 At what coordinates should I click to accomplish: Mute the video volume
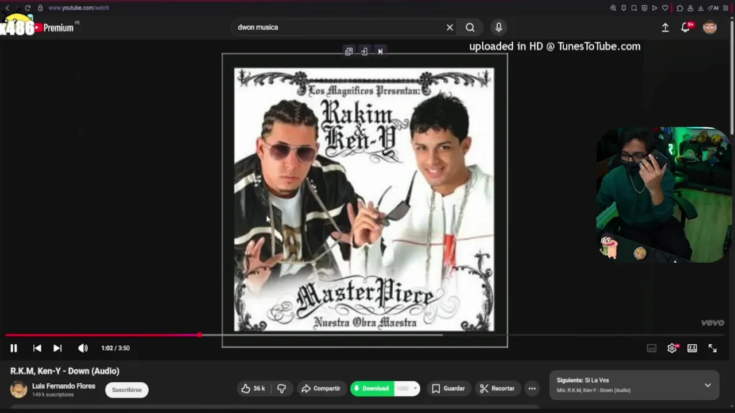click(x=83, y=348)
